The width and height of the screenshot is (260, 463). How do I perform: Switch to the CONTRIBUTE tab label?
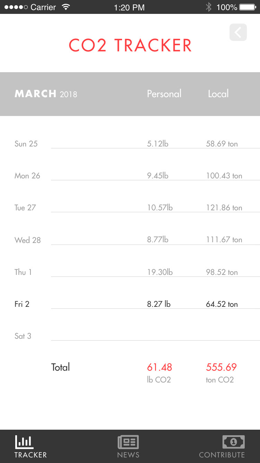(x=222, y=455)
